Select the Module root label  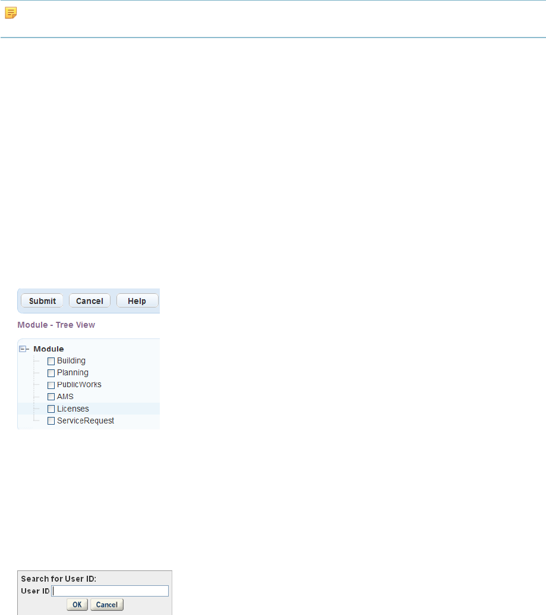(49, 349)
